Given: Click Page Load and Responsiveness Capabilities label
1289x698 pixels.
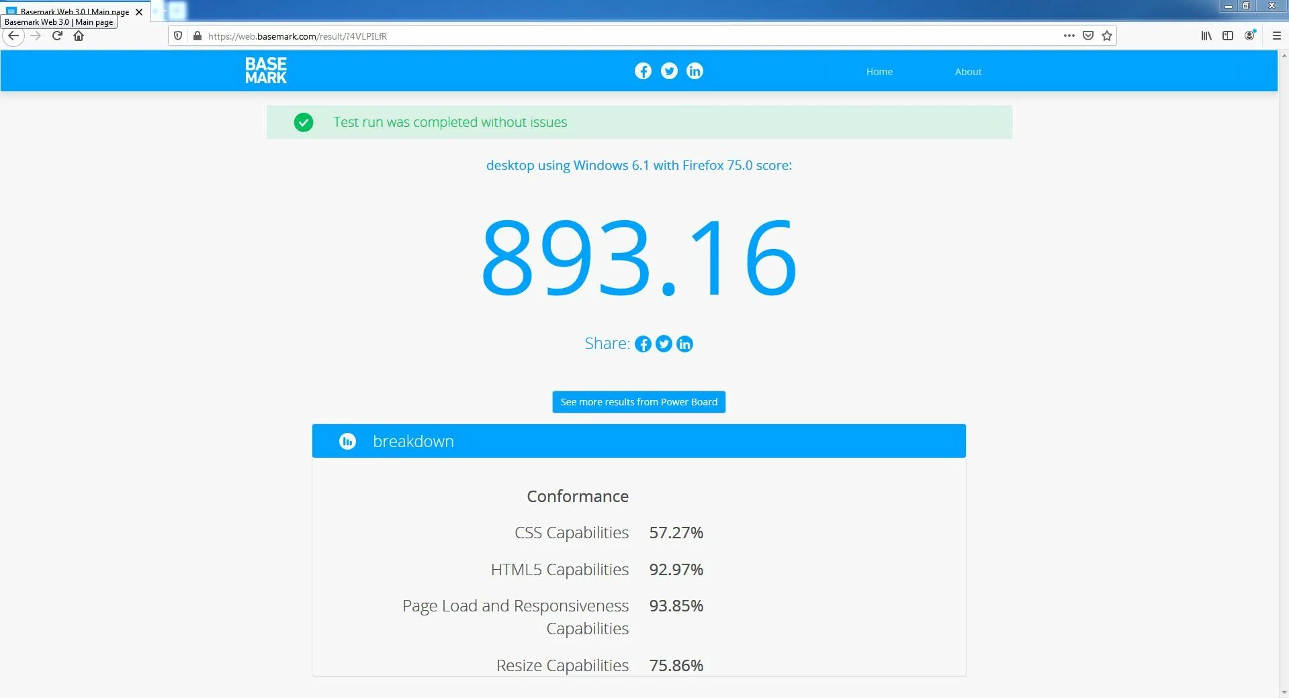Looking at the screenshot, I should click(516, 617).
